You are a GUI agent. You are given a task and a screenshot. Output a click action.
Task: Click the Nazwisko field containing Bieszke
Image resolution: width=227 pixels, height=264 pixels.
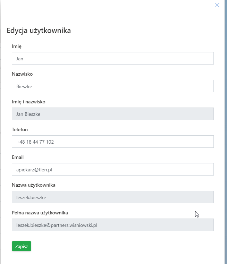click(112, 86)
